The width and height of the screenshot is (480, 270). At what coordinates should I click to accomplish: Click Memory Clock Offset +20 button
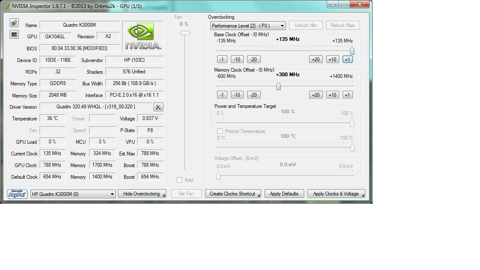click(x=316, y=95)
